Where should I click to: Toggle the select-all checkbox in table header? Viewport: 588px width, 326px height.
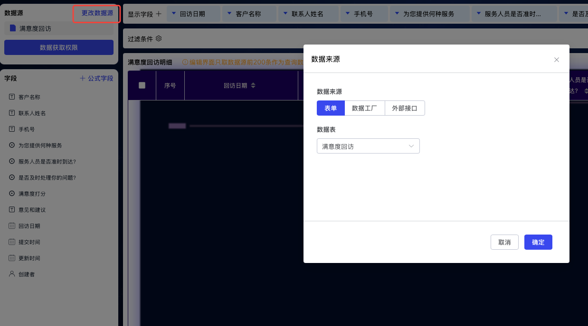tap(142, 85)
